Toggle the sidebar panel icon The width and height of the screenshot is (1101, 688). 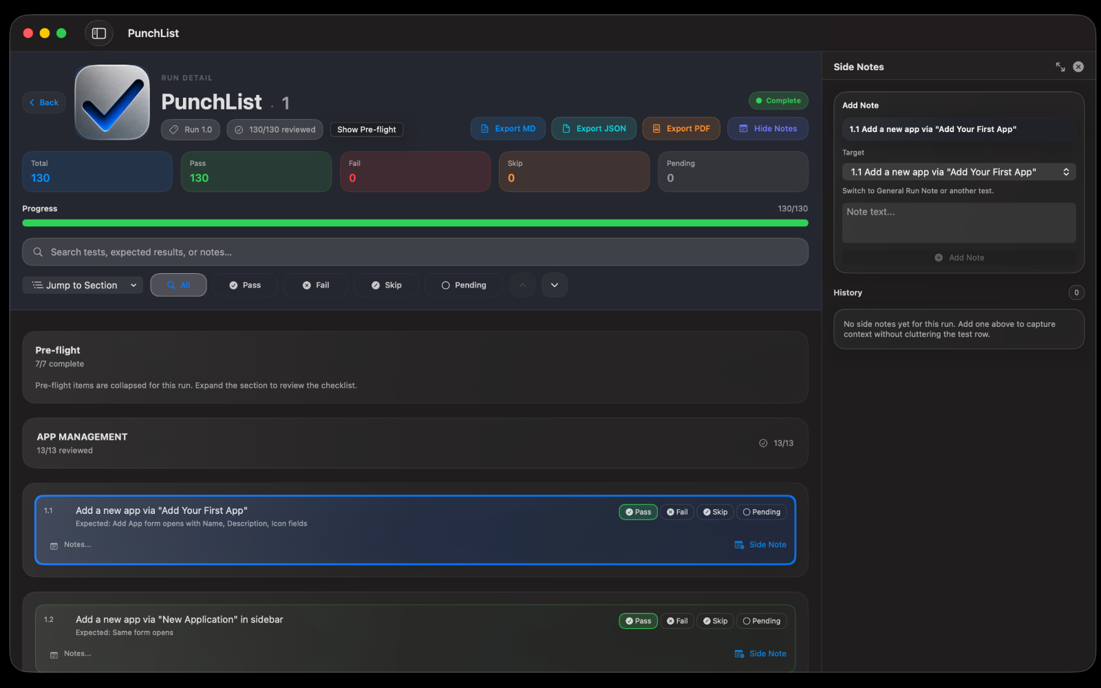pyautogui.click(x=99, y=33)
